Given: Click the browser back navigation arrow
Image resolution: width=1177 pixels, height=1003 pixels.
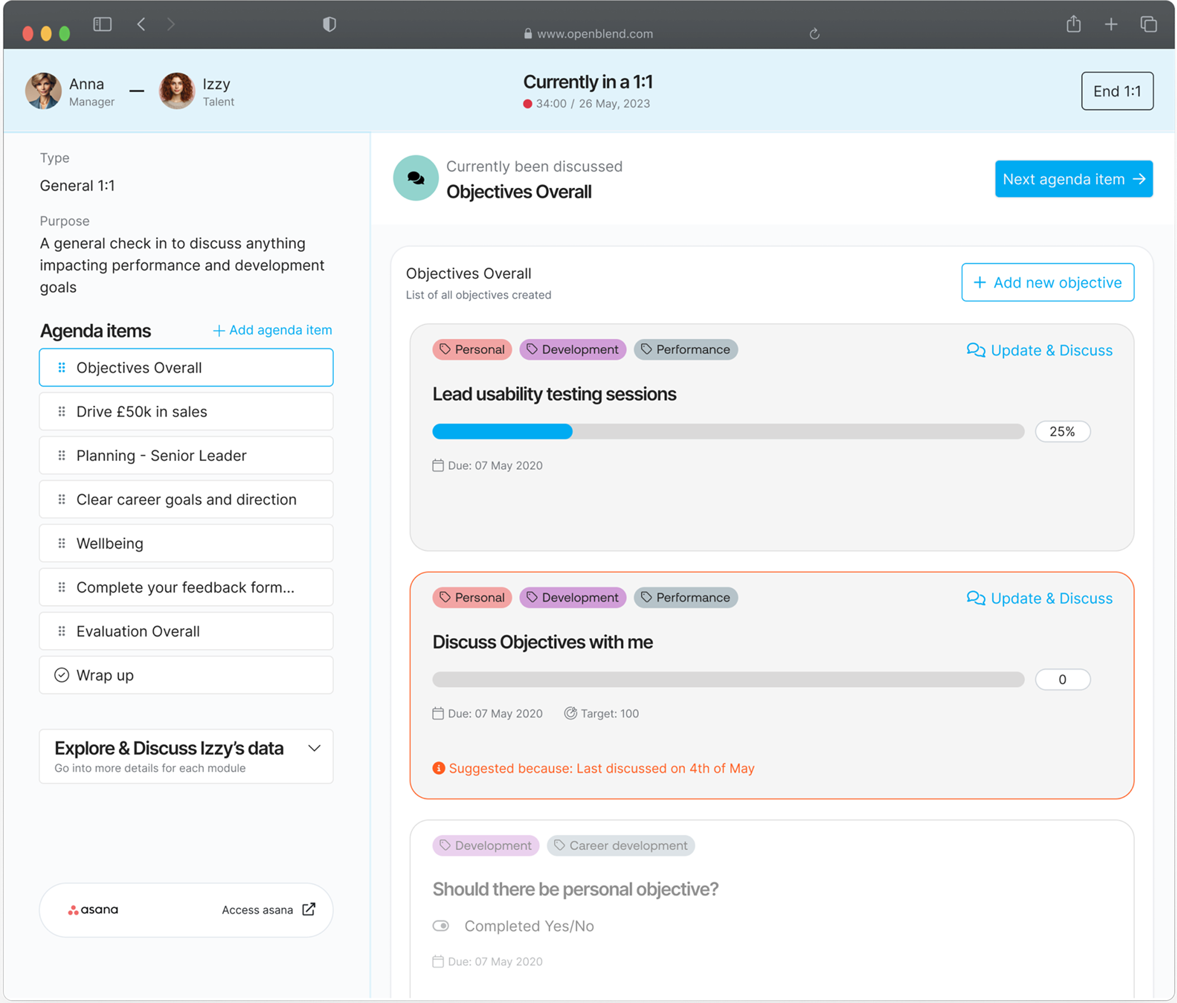Looking at the screenshot, I should point(140,24).
